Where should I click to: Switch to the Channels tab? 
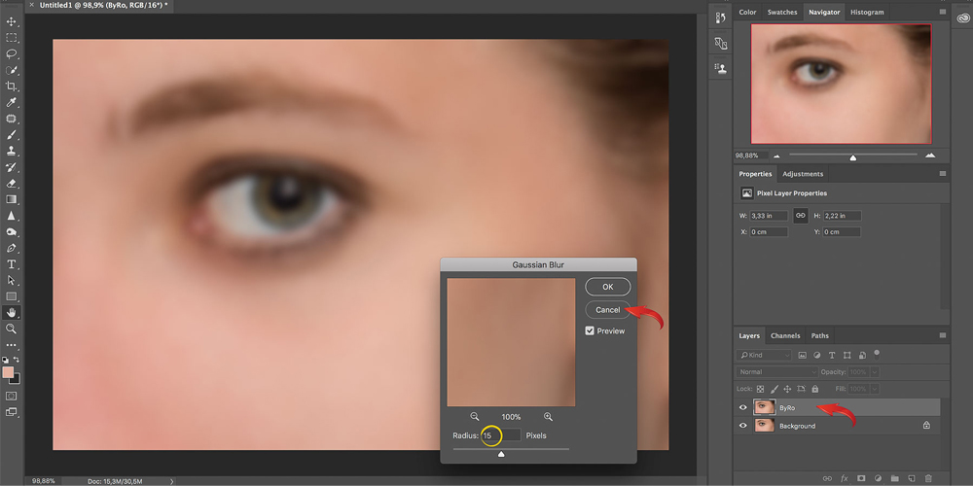tap(785, 335)
